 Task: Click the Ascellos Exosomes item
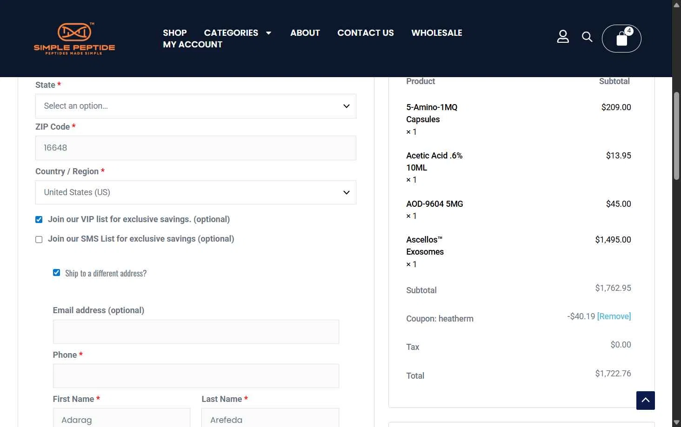pyautogui.click(x=425, y=246)
